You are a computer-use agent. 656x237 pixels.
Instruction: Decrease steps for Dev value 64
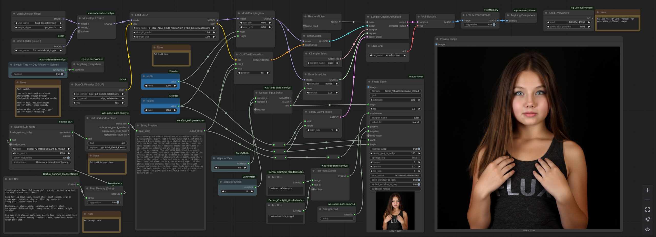[216, 168]
